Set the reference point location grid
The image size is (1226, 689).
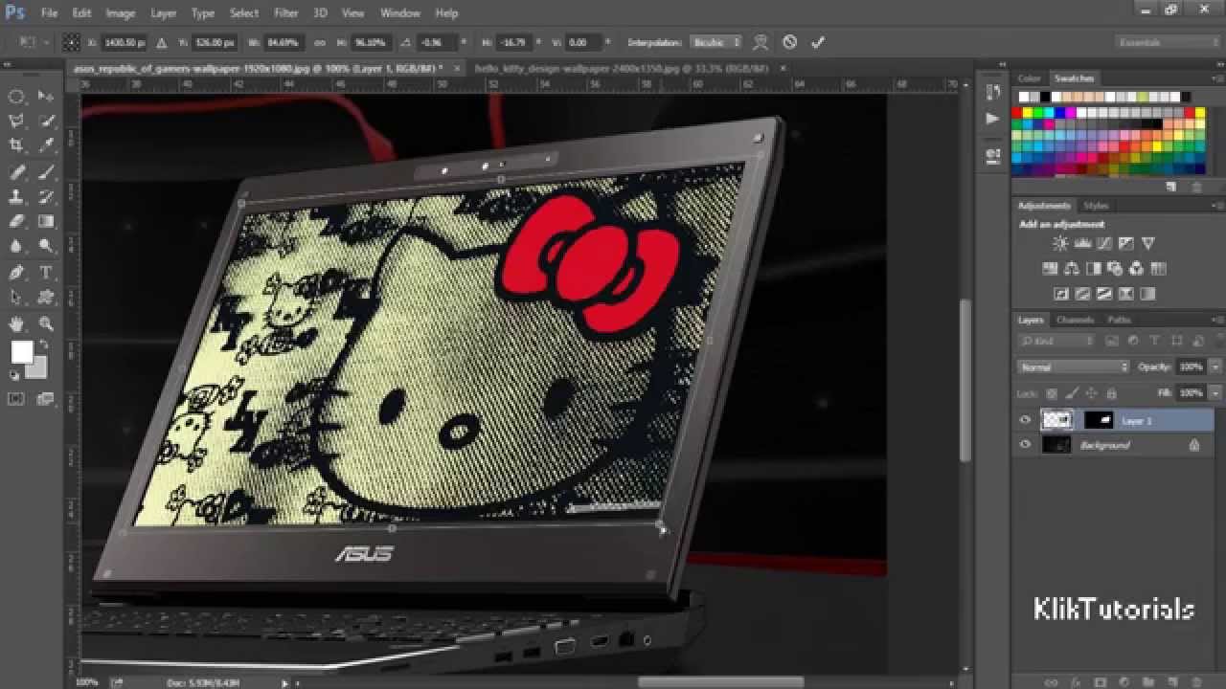pos(71,42)
